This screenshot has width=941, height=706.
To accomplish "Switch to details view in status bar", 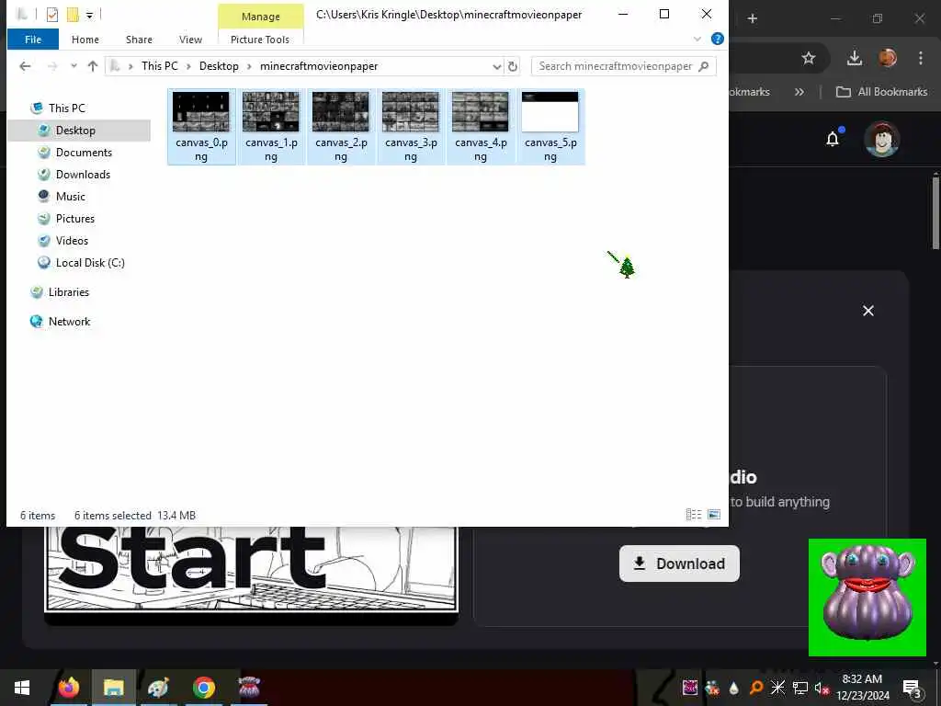I will coord(694,515).
